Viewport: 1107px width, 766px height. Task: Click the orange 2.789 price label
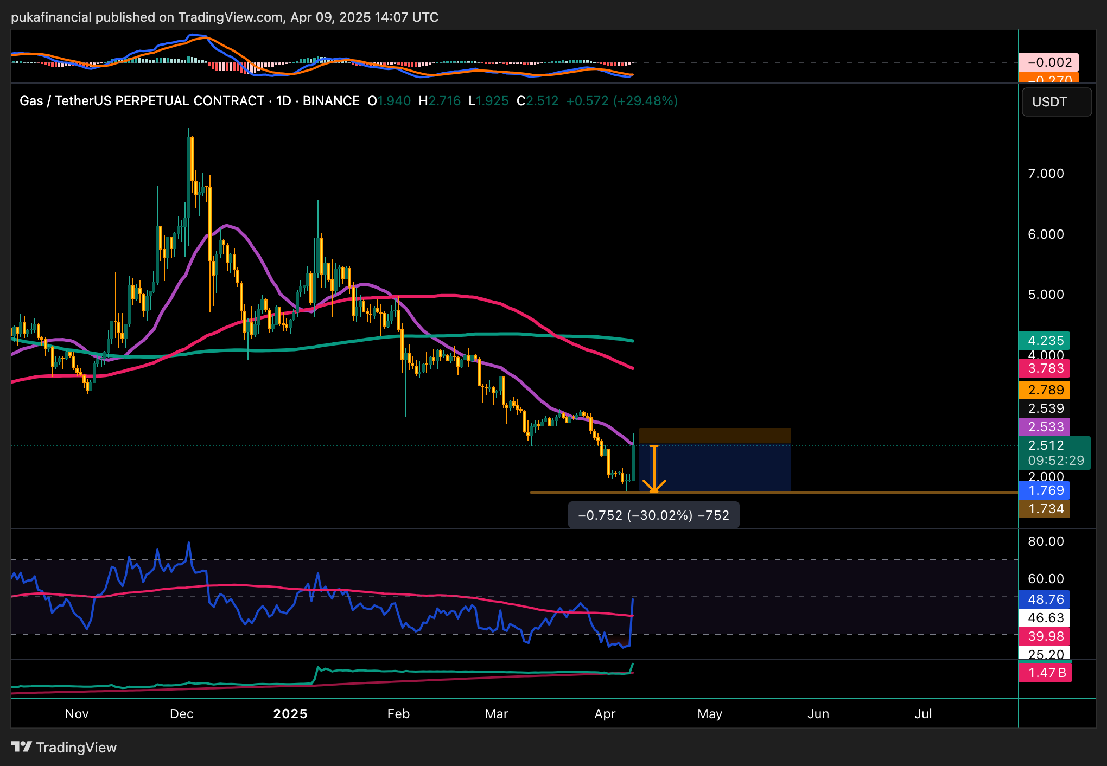click(1045, 390)
